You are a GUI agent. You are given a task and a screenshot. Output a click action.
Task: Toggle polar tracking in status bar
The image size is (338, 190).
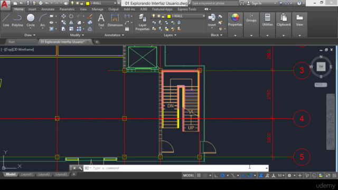(222, 176)
